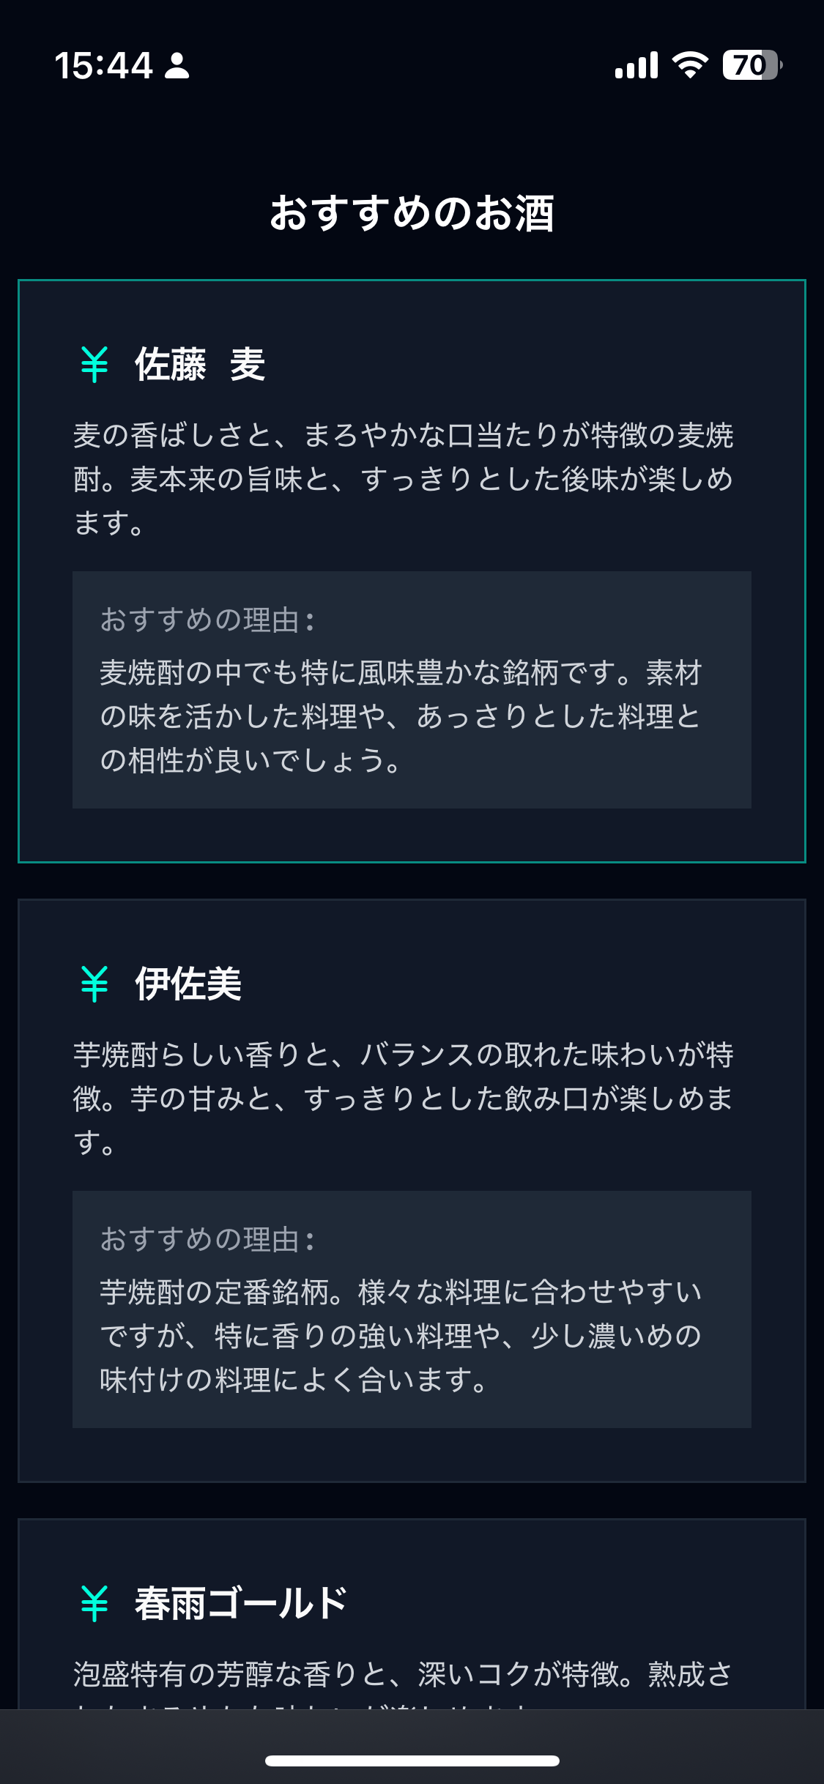Tap the yen icon beside 佐藤 麦
The width and height of the screenshot is (824, 1784).
[x=94, y=365]
